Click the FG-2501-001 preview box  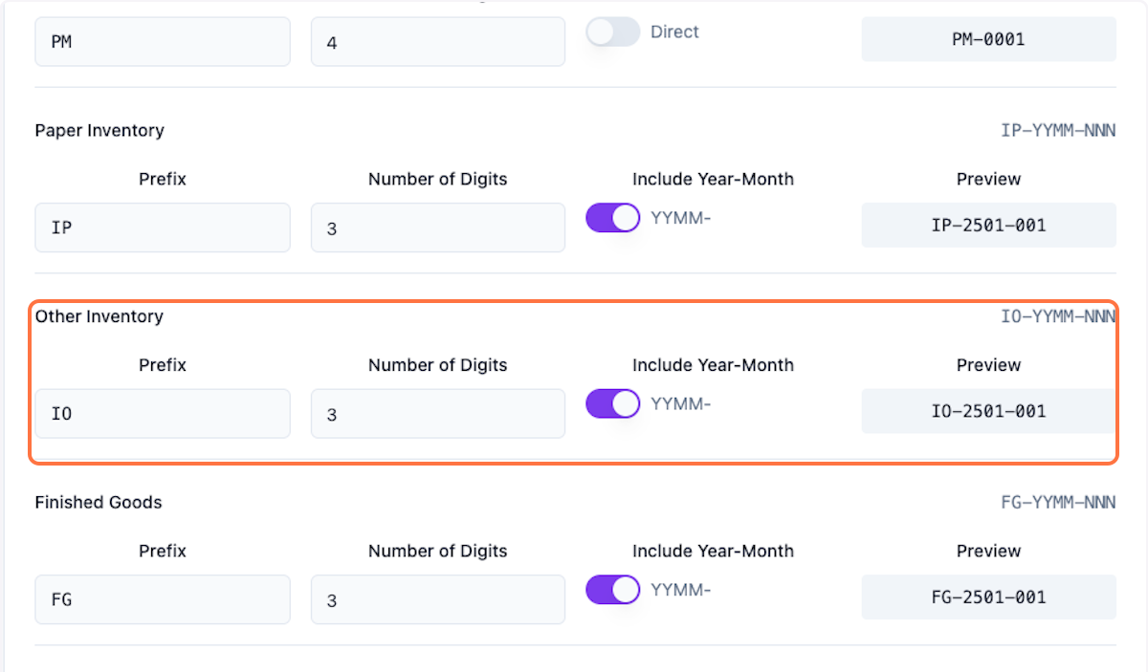[988, 597]
